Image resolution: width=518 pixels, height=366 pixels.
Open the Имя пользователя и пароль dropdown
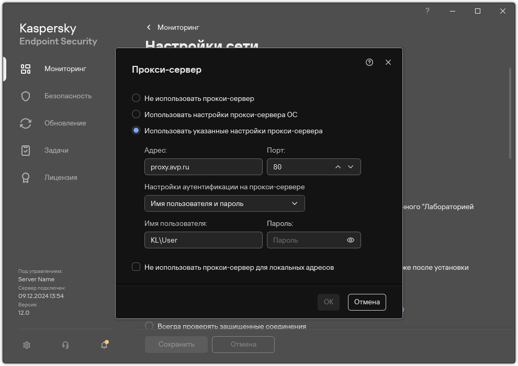click(224, 203)
